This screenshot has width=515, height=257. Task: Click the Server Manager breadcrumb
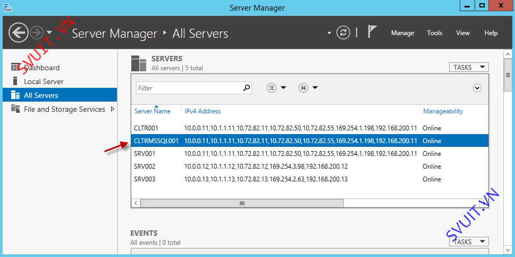pyautogui.click(x=115, y=34)
